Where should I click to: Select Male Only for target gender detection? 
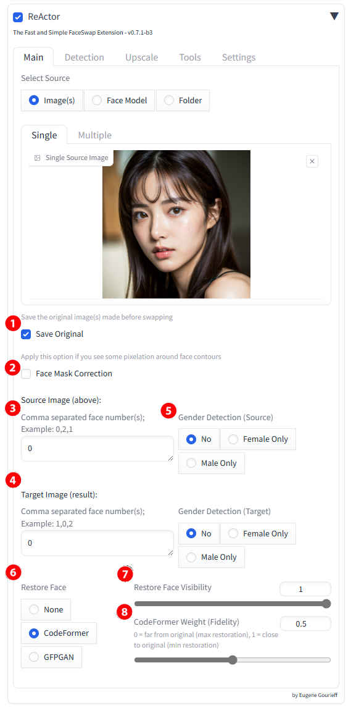tap(211, 557)
